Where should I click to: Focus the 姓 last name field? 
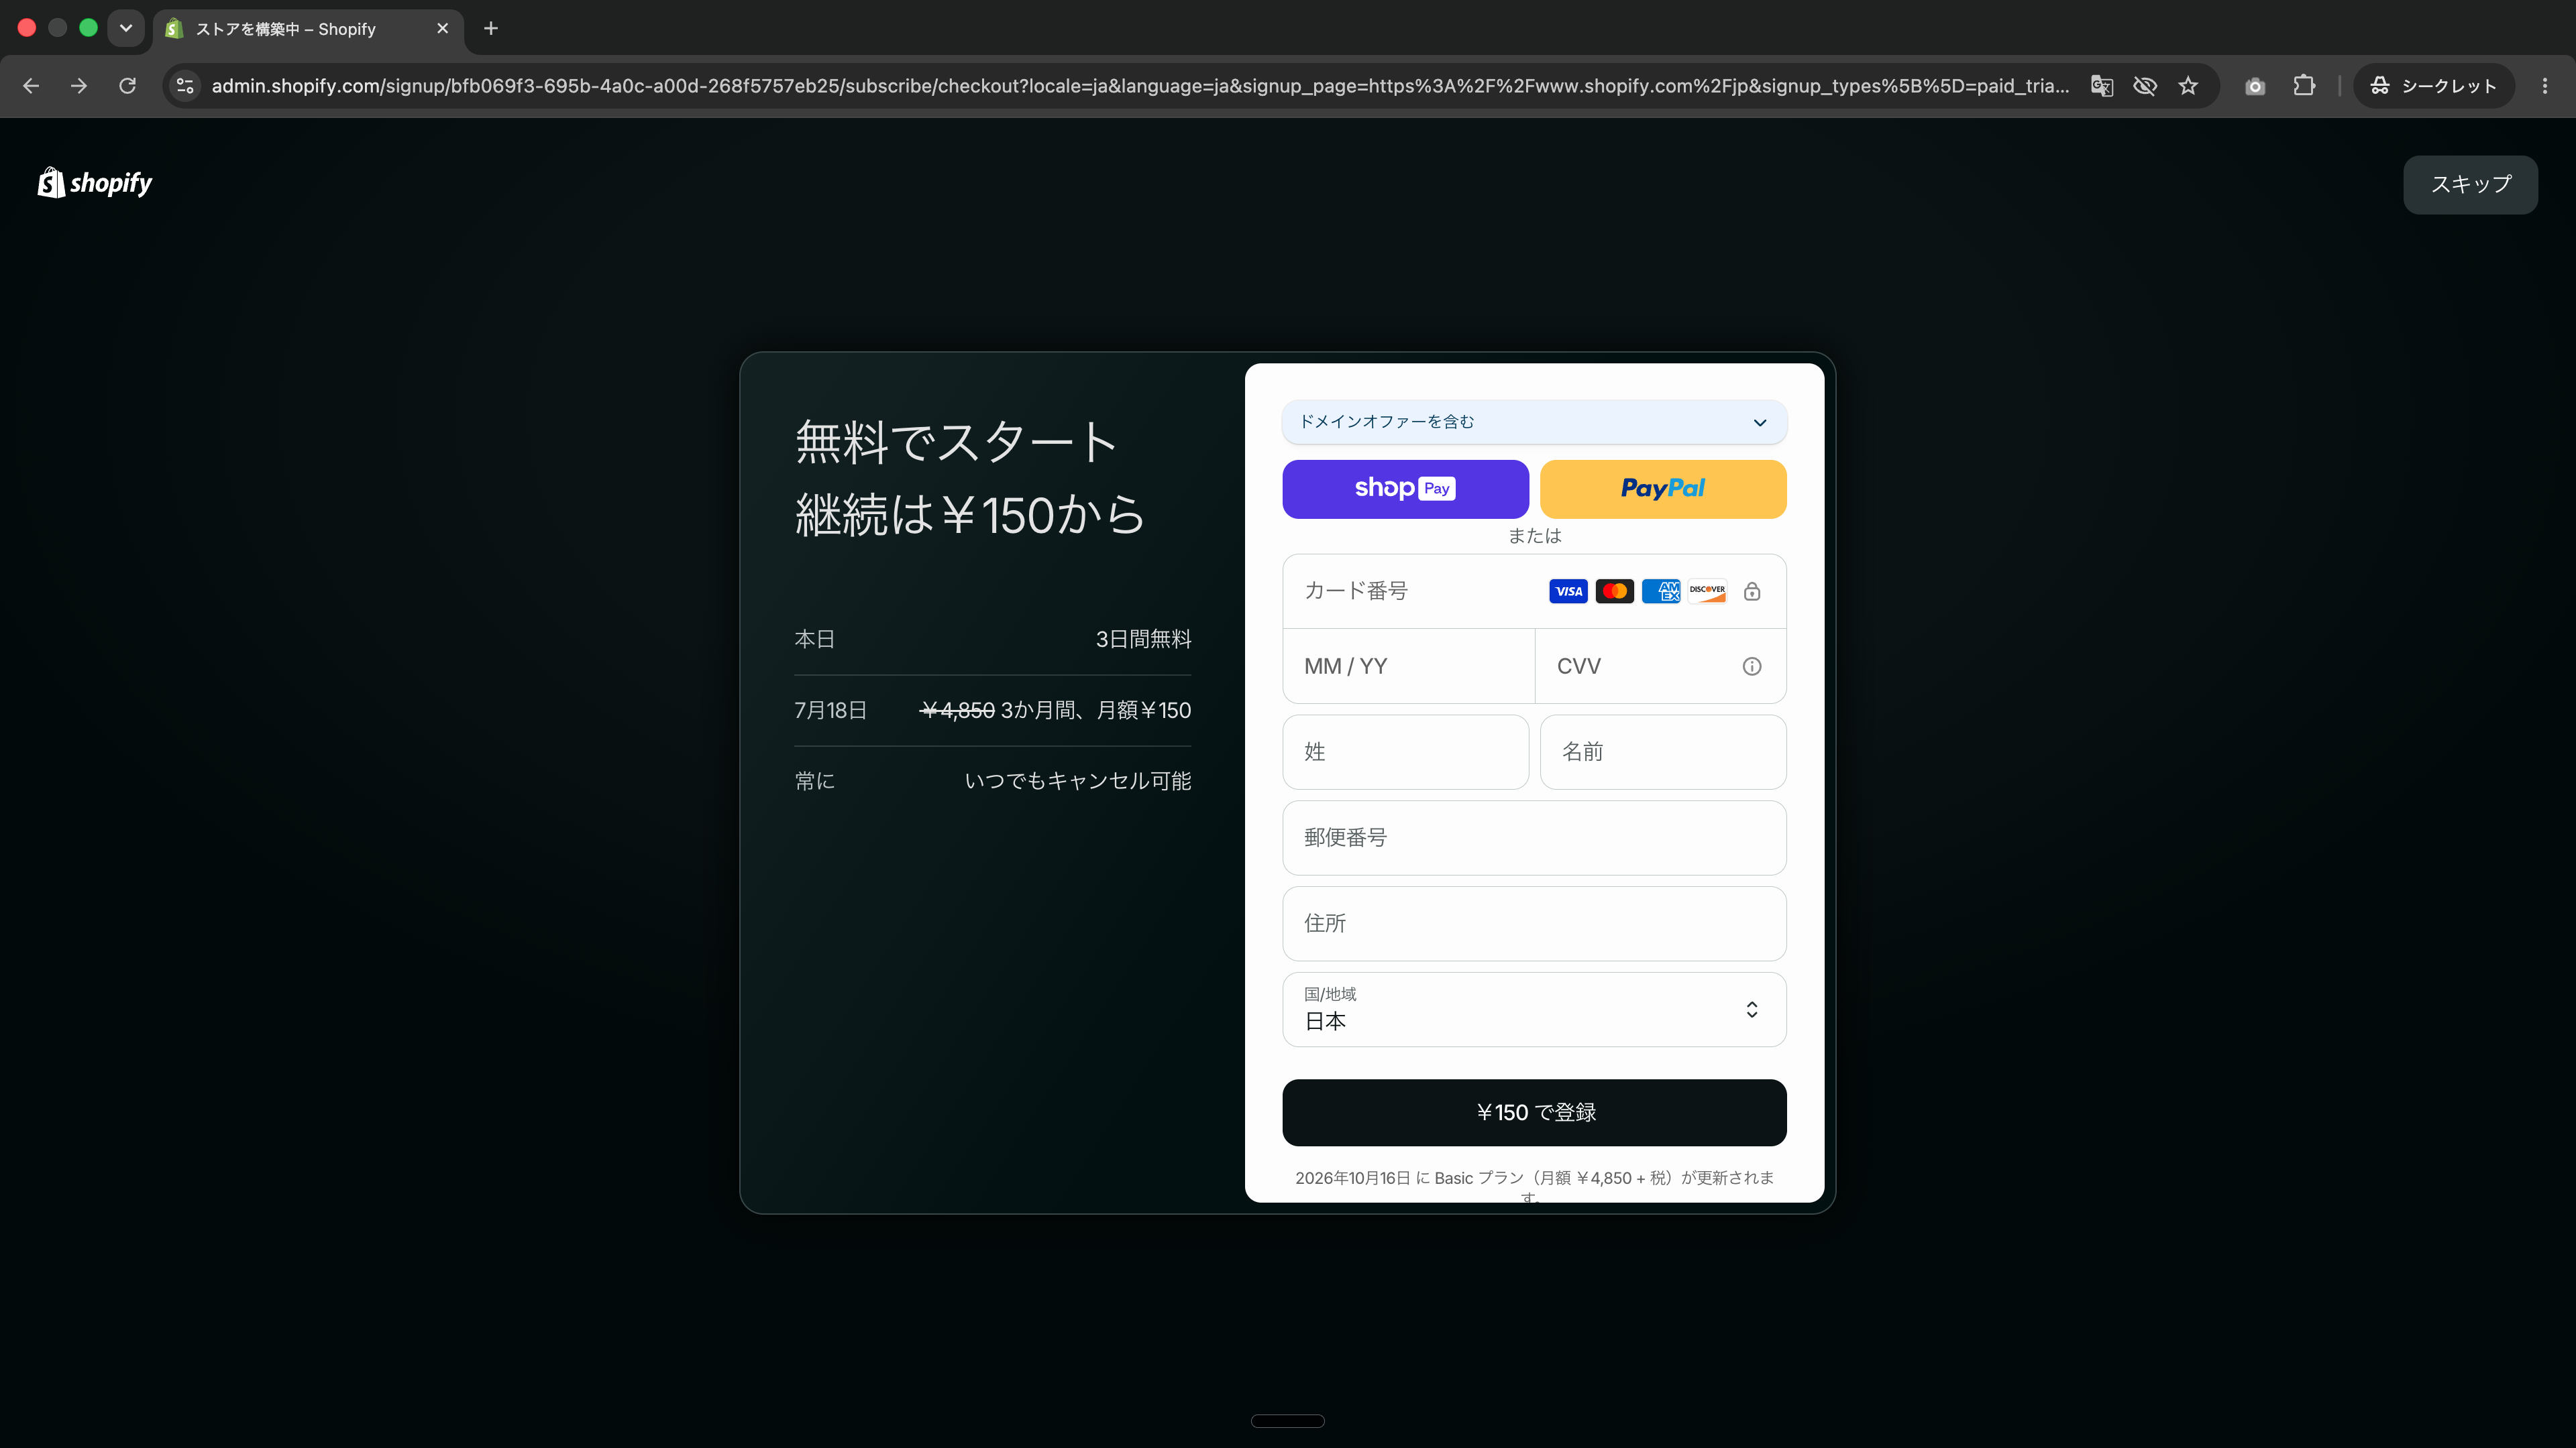pos(1405,752)
